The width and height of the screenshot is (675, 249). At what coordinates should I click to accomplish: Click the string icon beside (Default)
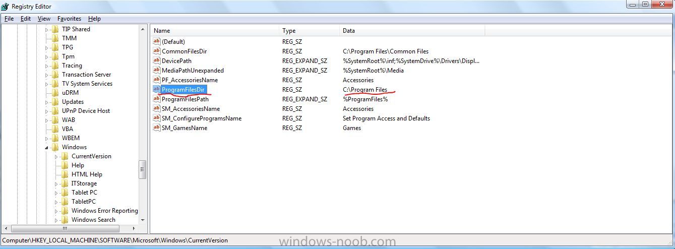[156, 41]
